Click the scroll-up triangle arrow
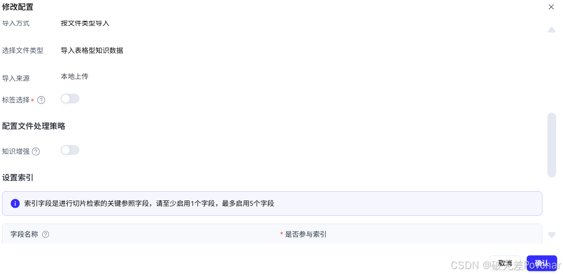 click(x=552, y=30)
